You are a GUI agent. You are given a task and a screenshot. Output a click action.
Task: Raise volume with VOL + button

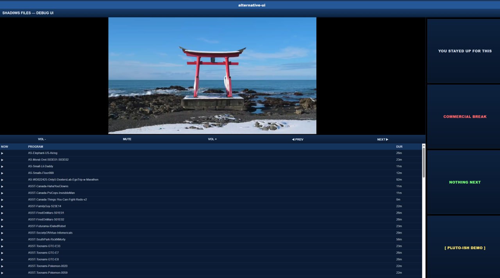(x=212, y=139)
